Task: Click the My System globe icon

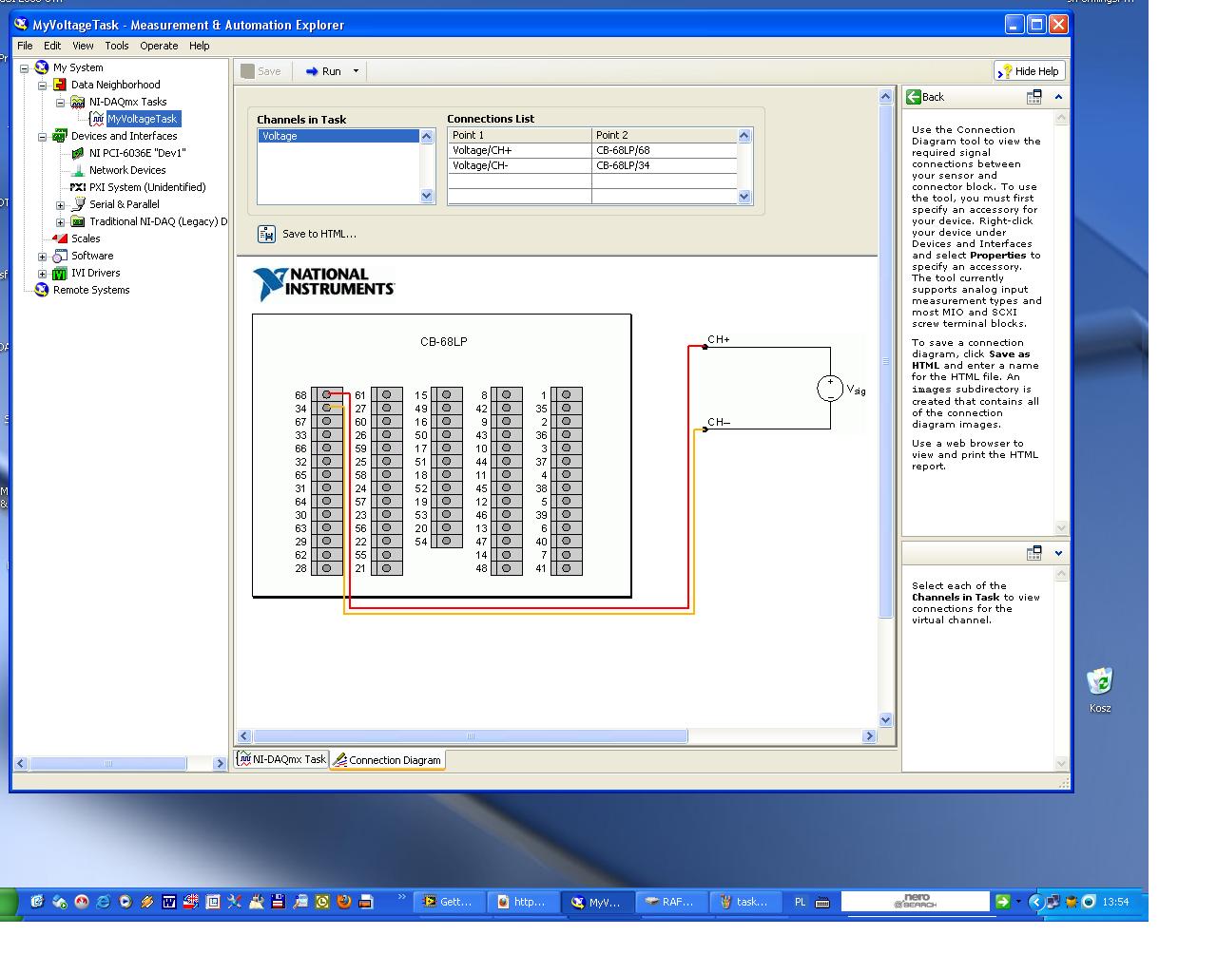Action: coord(42,67)
